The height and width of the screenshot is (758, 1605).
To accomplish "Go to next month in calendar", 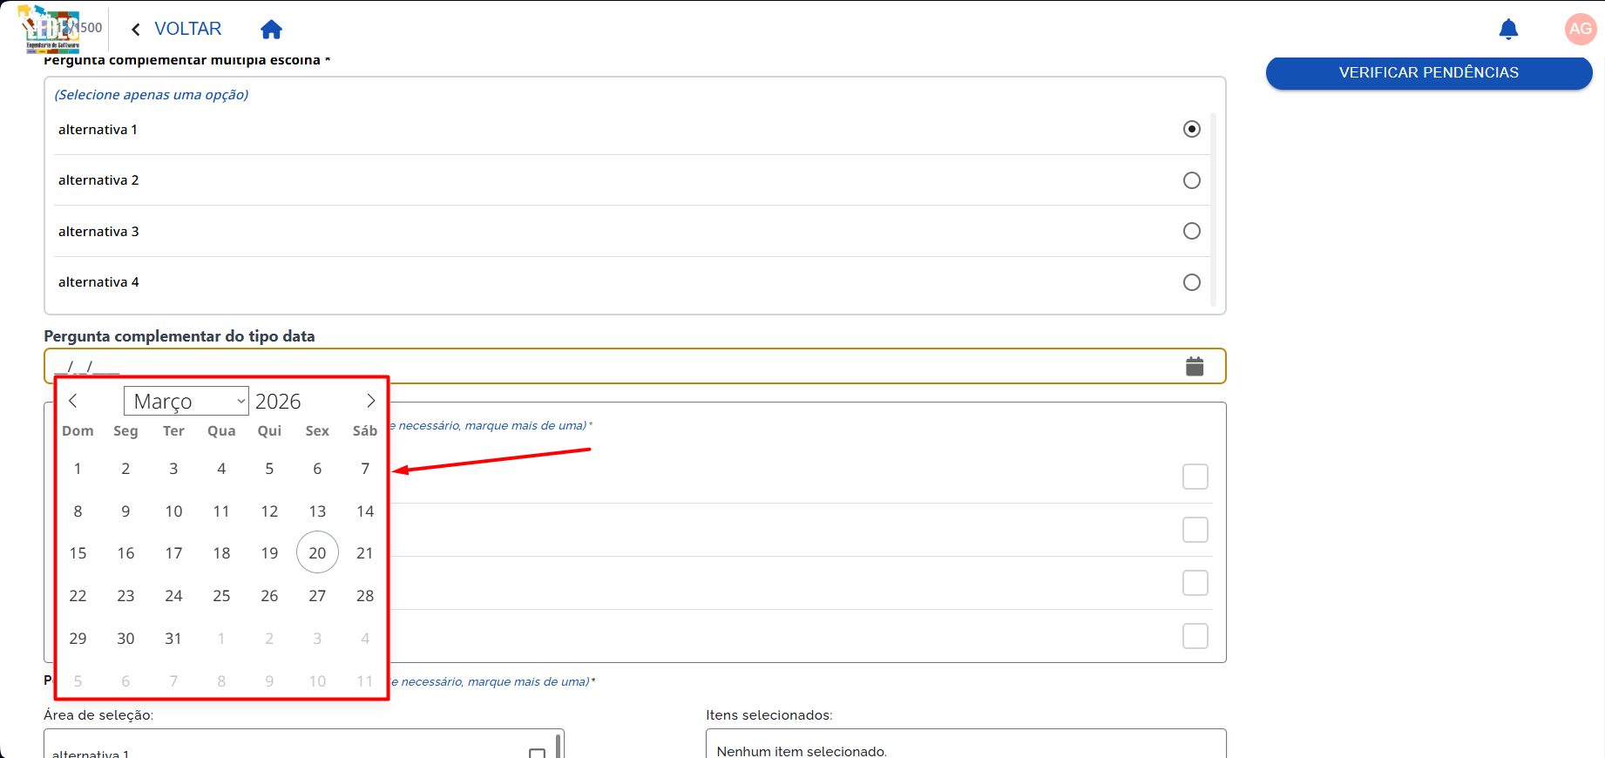I will tap(370, 401).
